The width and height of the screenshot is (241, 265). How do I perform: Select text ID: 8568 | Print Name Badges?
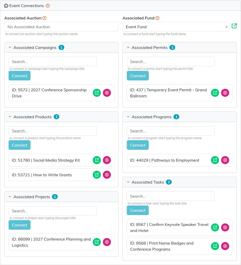click(x=162, y=246)
